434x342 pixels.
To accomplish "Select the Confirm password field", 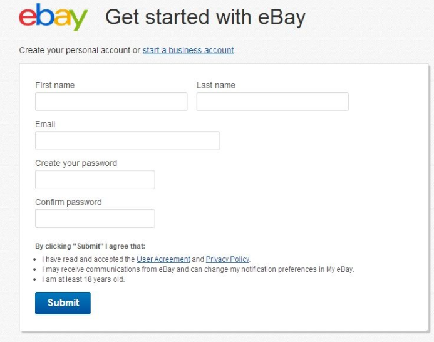I will [x=95, y=219].
